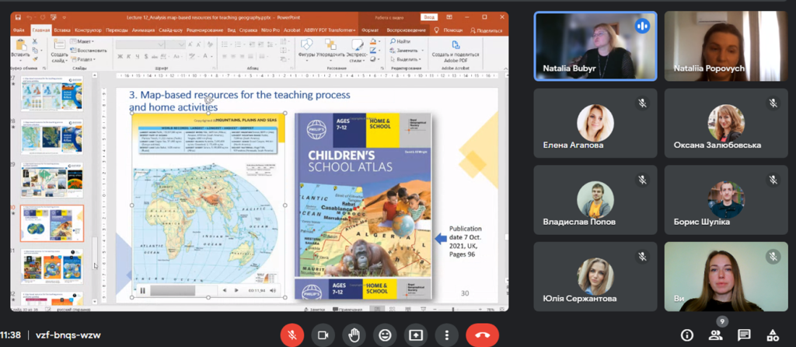Click the Поделиться share button
The width and height of the screenshot is (796, 347).
click(487, 30)
